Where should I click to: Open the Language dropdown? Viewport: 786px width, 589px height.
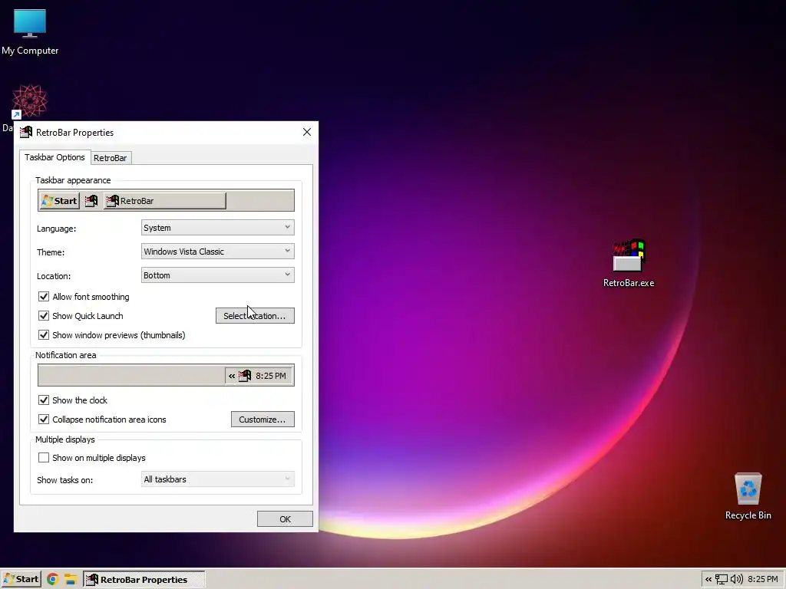[x=217, y=227]
